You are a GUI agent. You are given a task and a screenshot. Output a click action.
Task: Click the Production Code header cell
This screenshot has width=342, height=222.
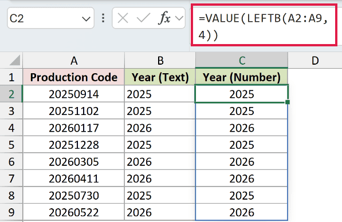coord(74,77)
